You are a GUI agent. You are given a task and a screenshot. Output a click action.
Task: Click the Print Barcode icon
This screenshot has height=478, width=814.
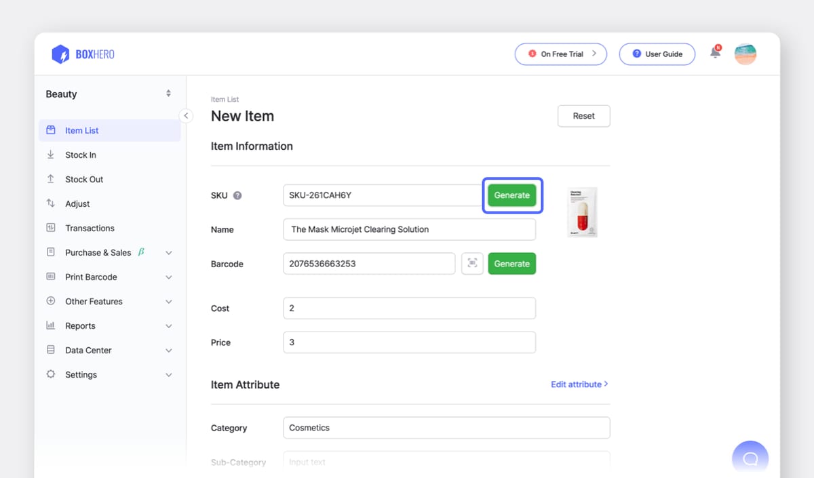click(x=51, y=277)
